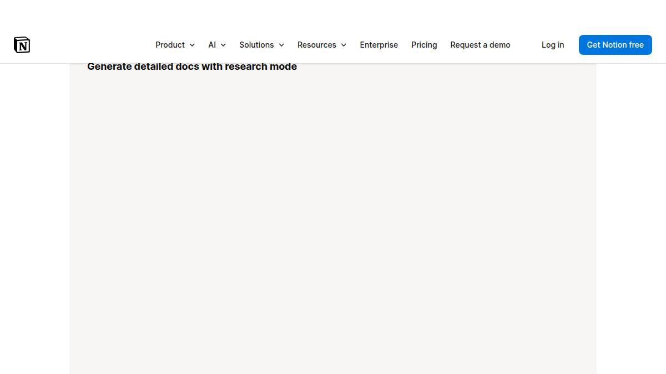Select Request a demo link

[480, 45]
